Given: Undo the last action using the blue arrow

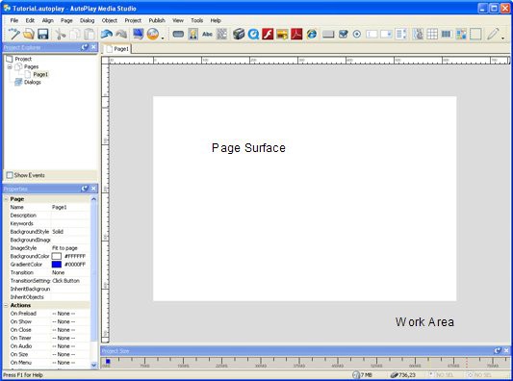Looking at the screenshot, I should (107, 34).
